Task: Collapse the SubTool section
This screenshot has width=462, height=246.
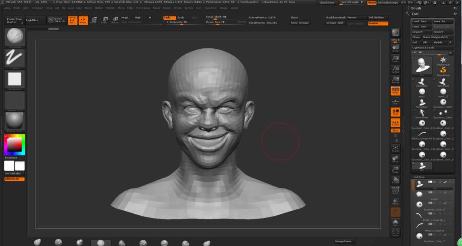Action: pyautogui.click(x=419, y=177)
